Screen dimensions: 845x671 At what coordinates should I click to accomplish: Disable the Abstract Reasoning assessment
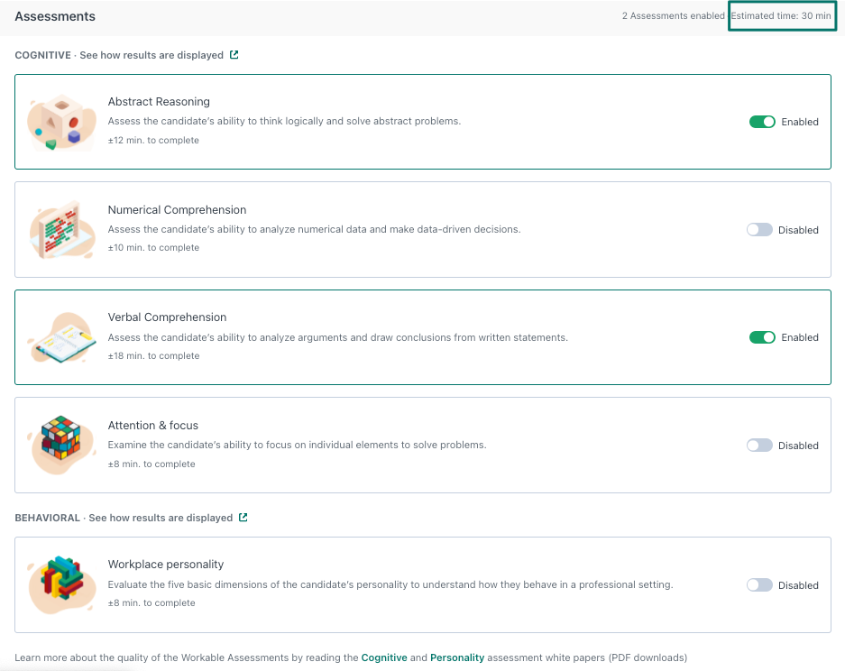762,121
